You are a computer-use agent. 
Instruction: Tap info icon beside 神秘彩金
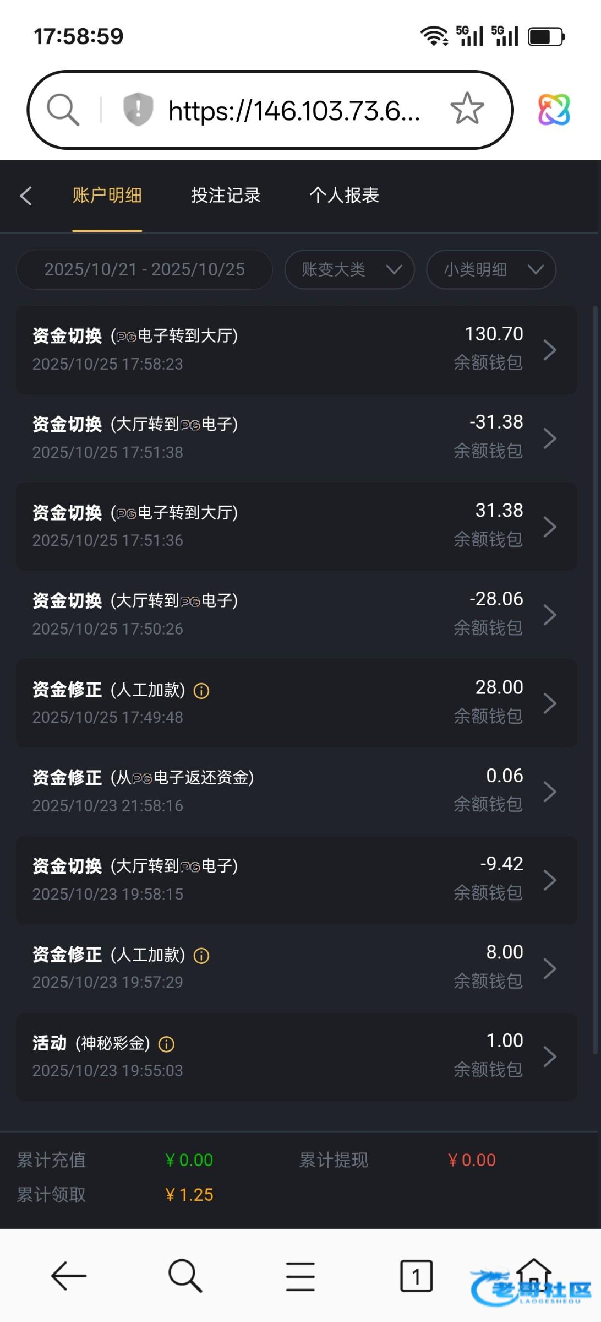[x=166, y=1044]
